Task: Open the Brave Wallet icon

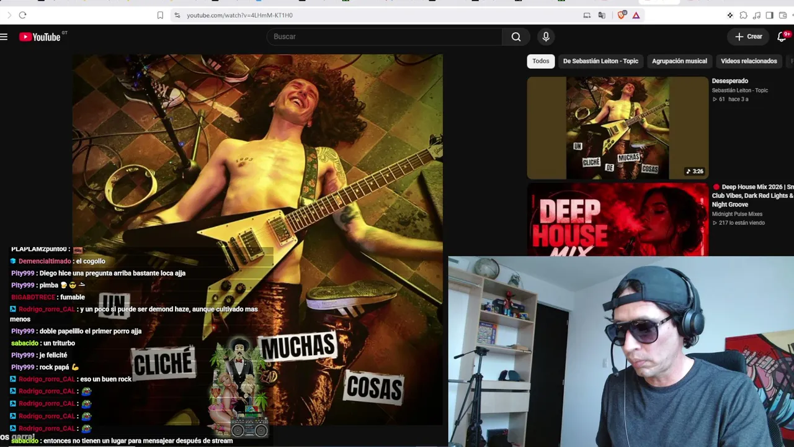Action: tap(783, 15)
